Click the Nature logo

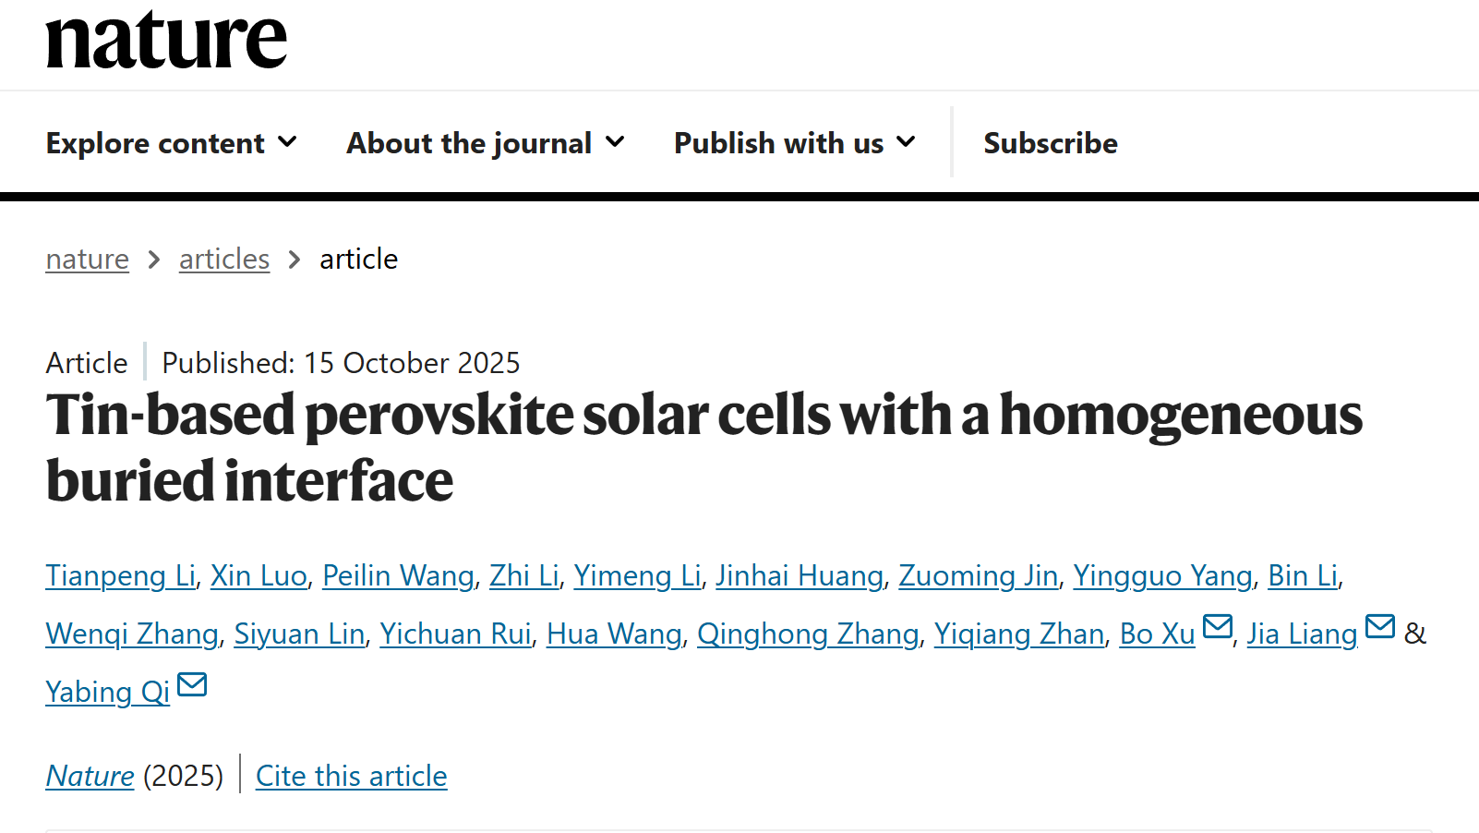tap(166, 41)
